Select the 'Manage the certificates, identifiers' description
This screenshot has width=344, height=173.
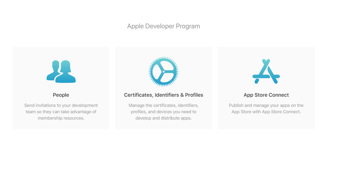pos(164,112)
